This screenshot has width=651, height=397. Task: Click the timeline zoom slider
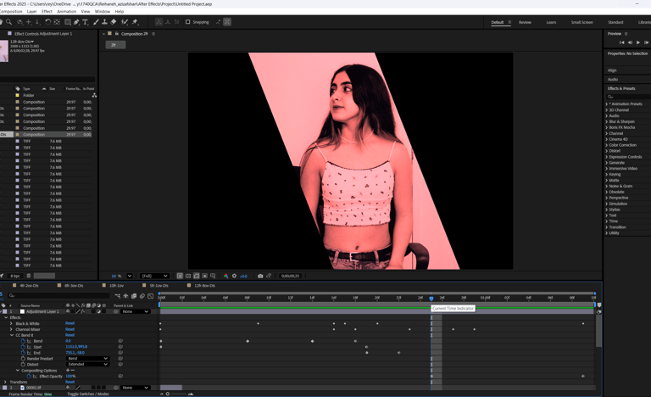[x=168, y=394]
